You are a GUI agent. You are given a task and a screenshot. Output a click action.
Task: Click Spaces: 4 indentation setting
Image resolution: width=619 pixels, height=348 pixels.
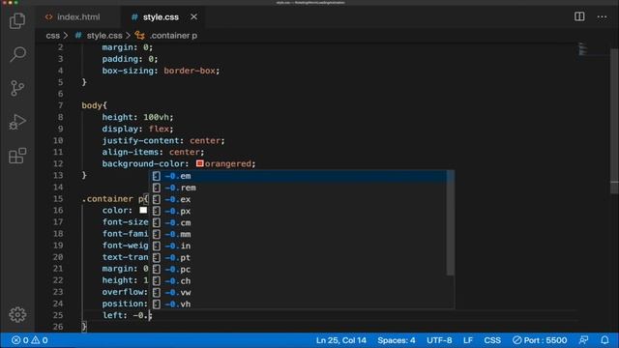396,340
